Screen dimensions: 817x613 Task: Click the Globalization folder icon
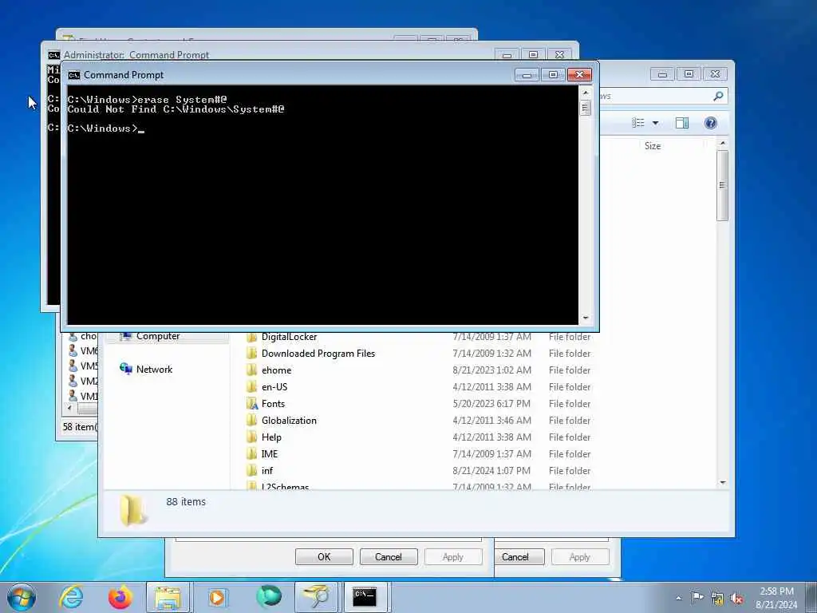coord(252,420)
